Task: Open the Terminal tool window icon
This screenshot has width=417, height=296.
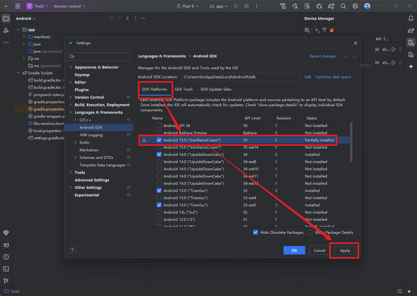Action: point(6,269)
